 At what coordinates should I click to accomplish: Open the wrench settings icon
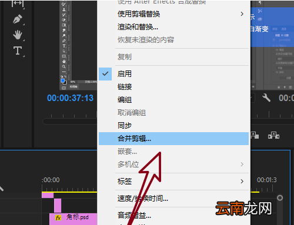coord(266,98)
